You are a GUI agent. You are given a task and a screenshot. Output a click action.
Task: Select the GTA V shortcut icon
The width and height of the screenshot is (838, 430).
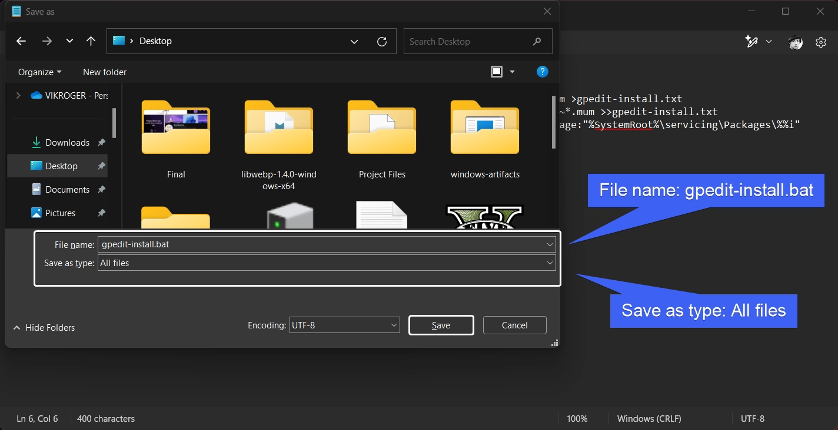[485, 216]
